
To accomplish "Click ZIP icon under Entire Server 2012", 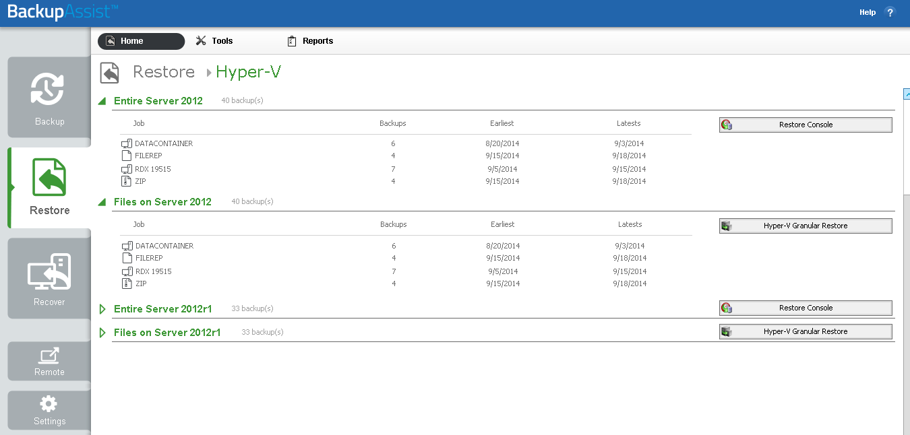I will [x=126, y=181].
